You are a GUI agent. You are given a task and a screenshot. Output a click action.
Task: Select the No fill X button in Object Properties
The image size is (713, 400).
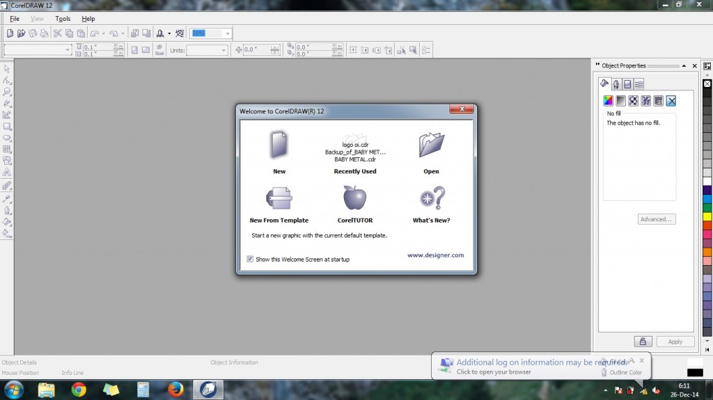coord(671,101)
